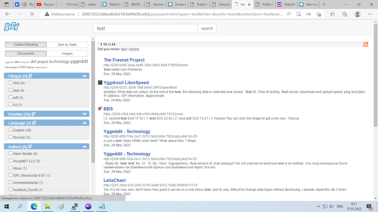Open File Explorer from the taskbar

pyautogui.click(x=48, y=206)
